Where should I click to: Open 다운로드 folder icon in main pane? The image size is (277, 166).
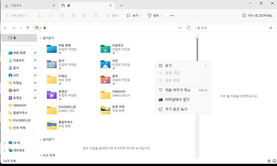(x=105, y=49)
